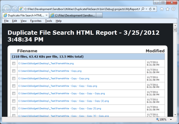Check the box for FrameWhite - Copy - Copy.png

coord(14,78)
